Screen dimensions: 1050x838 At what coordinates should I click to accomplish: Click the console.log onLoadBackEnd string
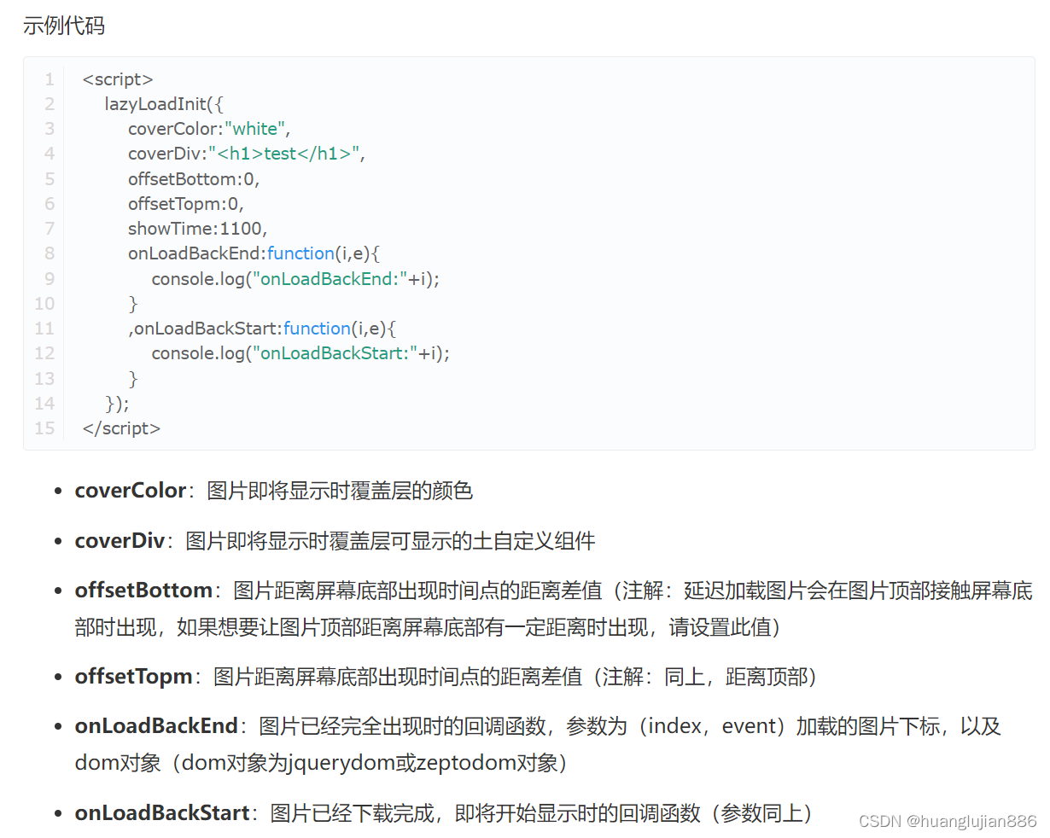327,278
